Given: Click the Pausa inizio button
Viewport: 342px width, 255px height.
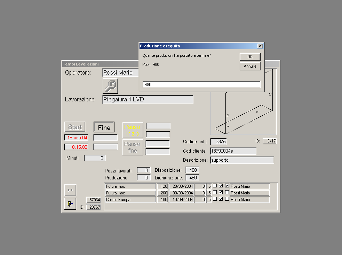Looking at the screenshot, I should coord(133,130).
